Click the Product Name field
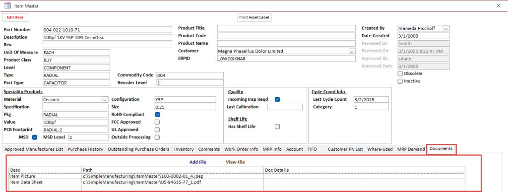Viewport: 508px width, 192px height. 286,43
